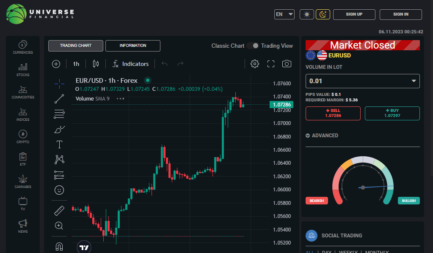Screen dimensions: 433x253
Task: Open the emoji icons tool
Action: (x=59, y=190)
